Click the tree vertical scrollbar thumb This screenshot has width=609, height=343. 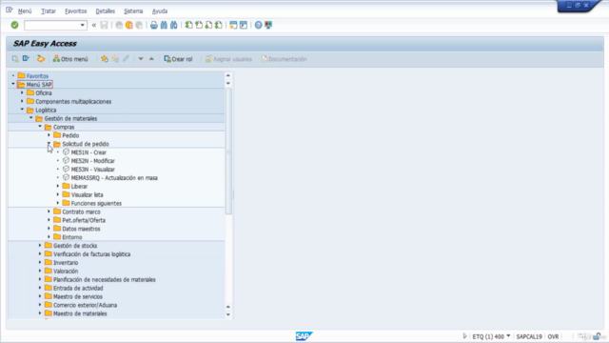coord(228,151)
